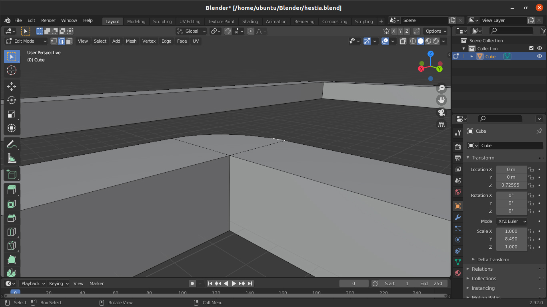Viewport: 547px width, 307px height.
Task: Select the Cursor tool in the toolbar
Action: [x=12, y=70]
